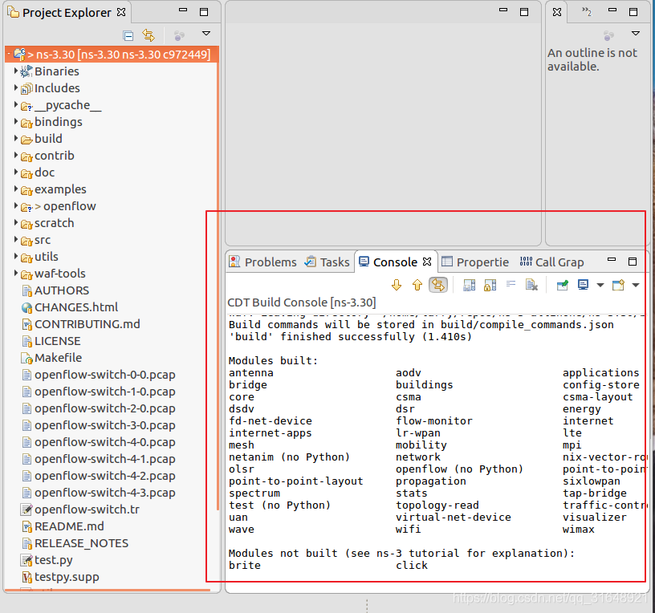The image size is (655, 613).
Task: Select openflow-switch-4-3.pcap file
Action: tap(105, 493)
